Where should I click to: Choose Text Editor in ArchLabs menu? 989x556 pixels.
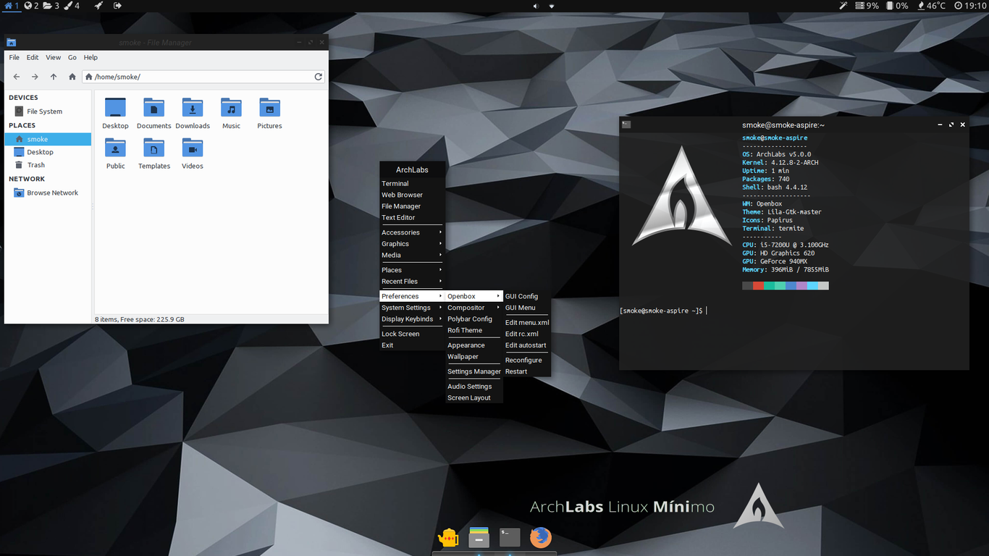pyautogui.click(x=412, y=218)
